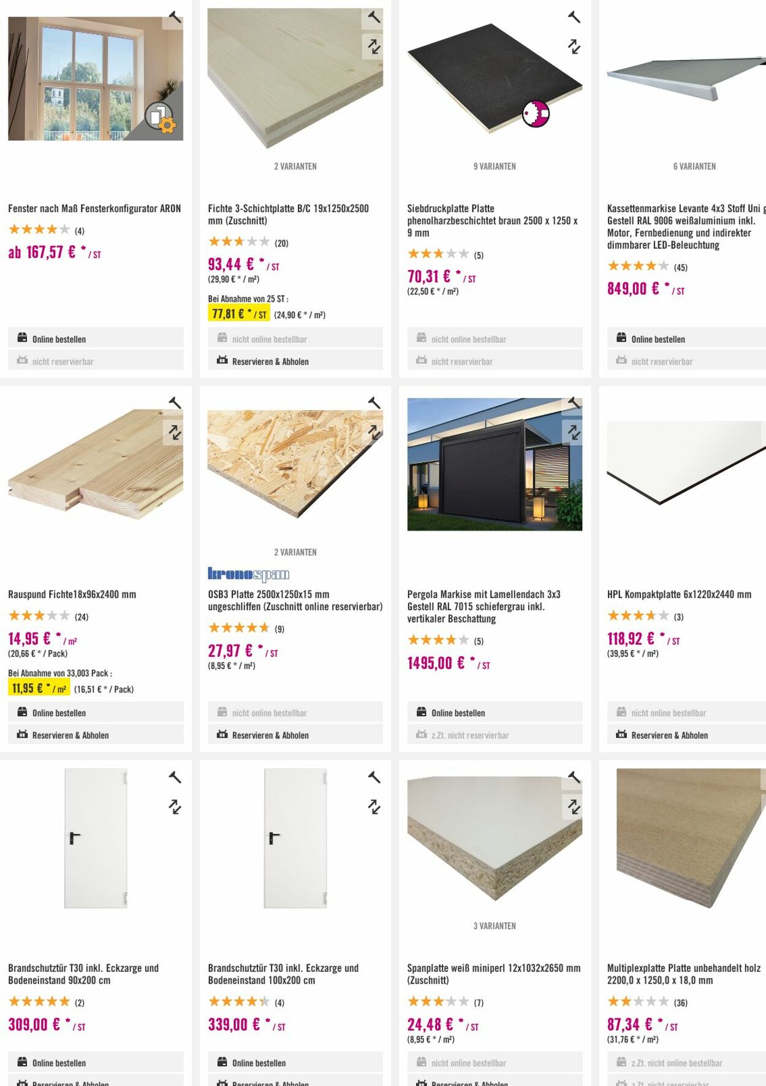Click the pink sale badge on the Siebdruckplatte image

536,113
